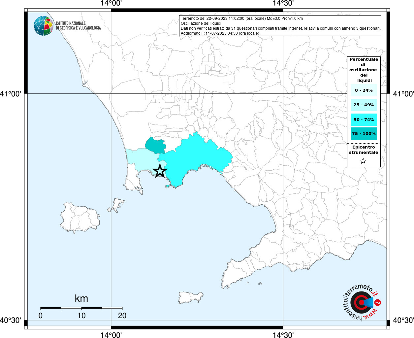The image size is (414, 338).
Task: Click the top 14°00' longitude label
Action: pos(111,3)
